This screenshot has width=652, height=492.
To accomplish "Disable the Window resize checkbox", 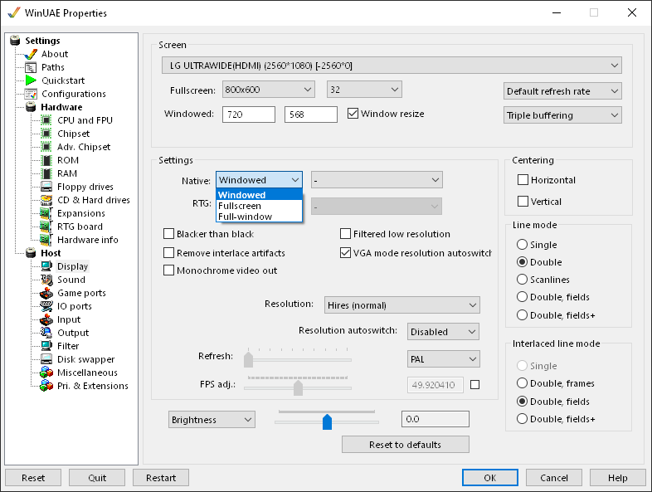I will (x=353, y=114).
